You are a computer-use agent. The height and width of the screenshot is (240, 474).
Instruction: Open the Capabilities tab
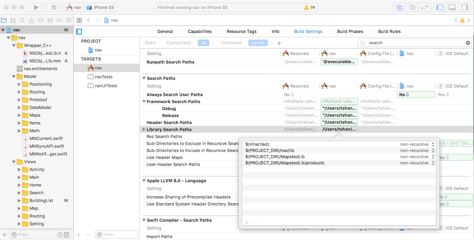point(200,31)
